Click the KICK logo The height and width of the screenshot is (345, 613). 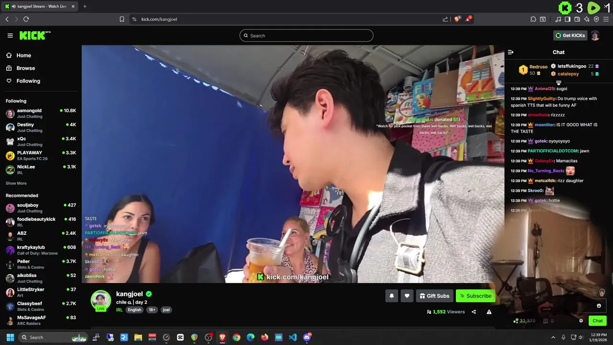click(34, 35)
